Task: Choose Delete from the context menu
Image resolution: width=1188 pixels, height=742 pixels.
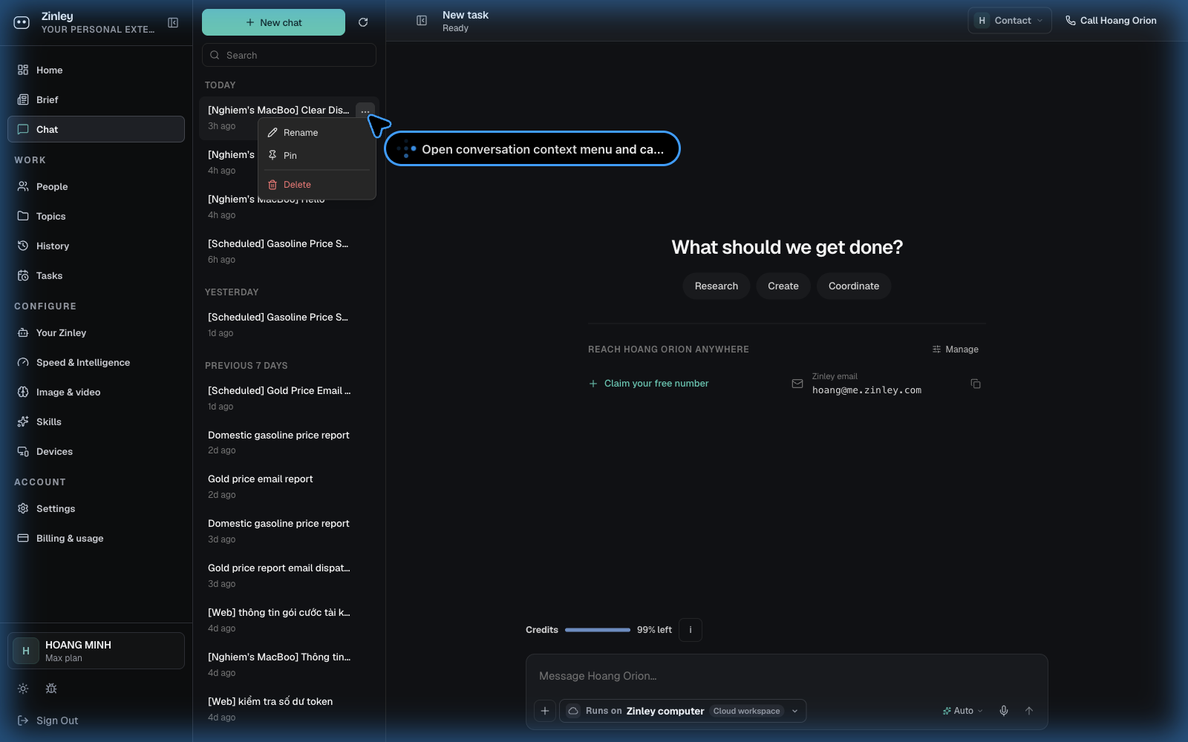Action: pos(317,185)
